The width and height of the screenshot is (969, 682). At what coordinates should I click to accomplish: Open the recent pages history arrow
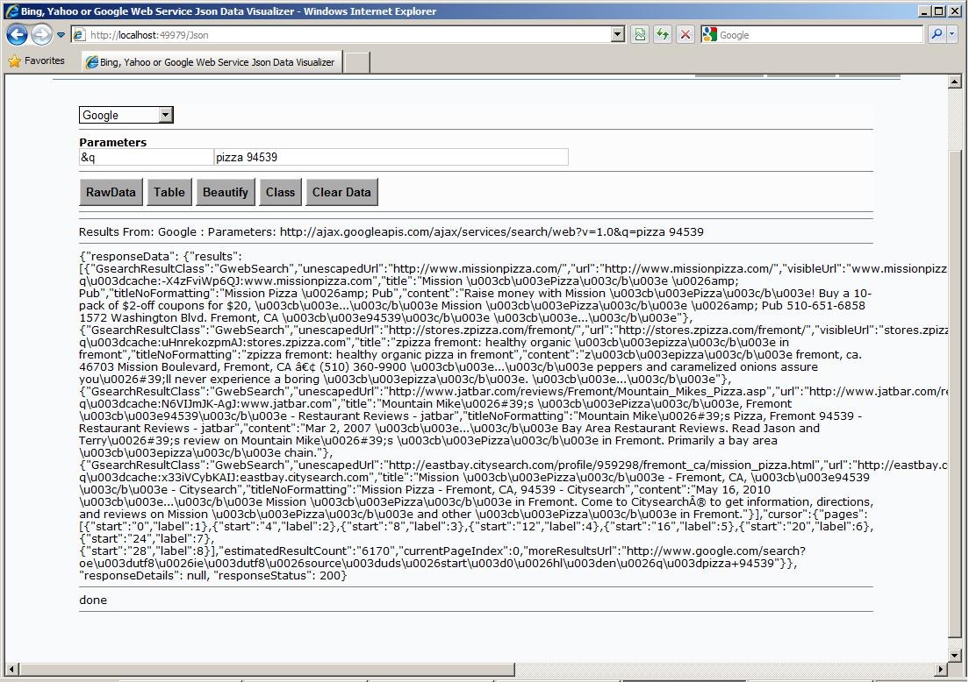pos(61,35)
